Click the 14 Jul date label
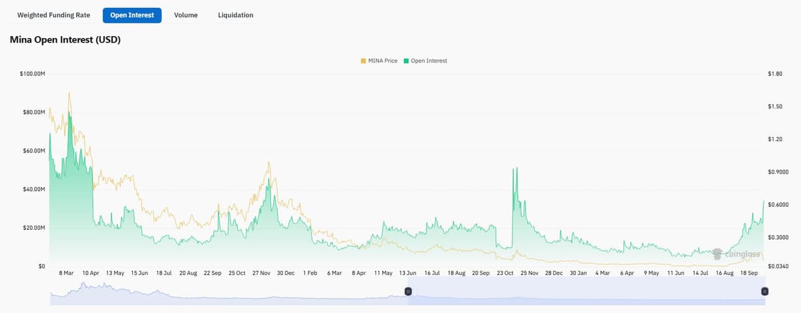Image resolution: width=801 pixels, height=313 pixels. pyautogui.click(x=700, y=273)
